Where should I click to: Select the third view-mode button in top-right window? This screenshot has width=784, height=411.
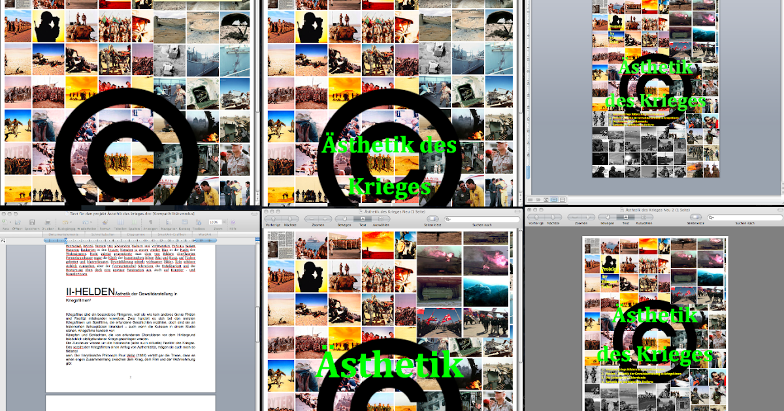pos(546,200)
